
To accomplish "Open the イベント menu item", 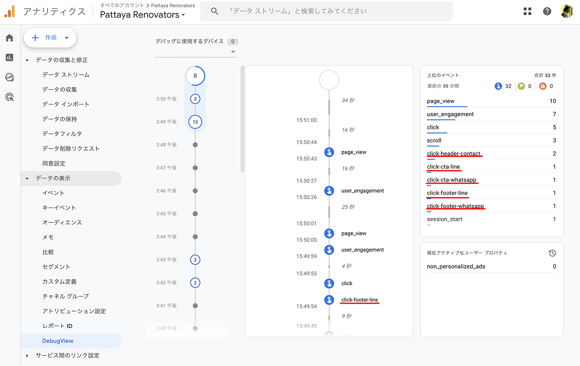I will (53, 193).
